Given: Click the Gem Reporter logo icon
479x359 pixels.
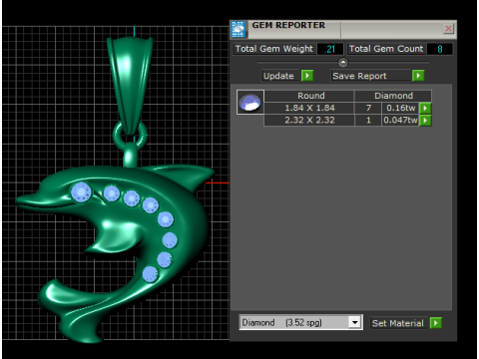Looking at the screenshot, I should [239, 30].
